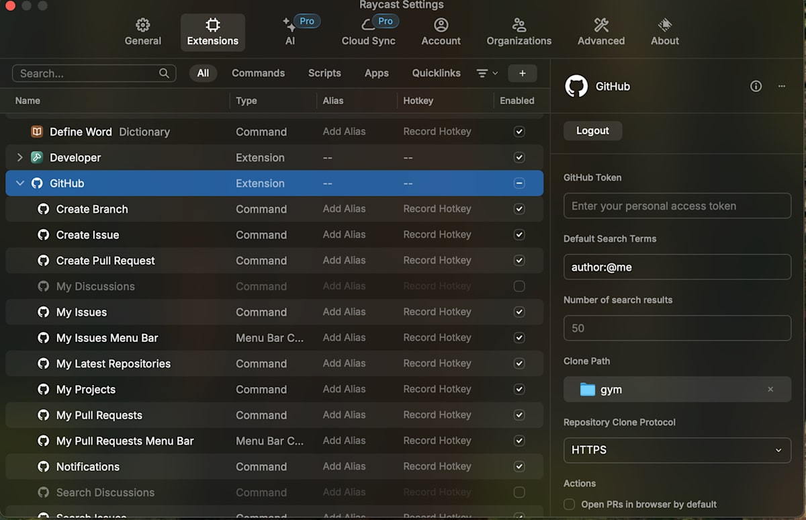Click the GitHub Token input field

677,206
